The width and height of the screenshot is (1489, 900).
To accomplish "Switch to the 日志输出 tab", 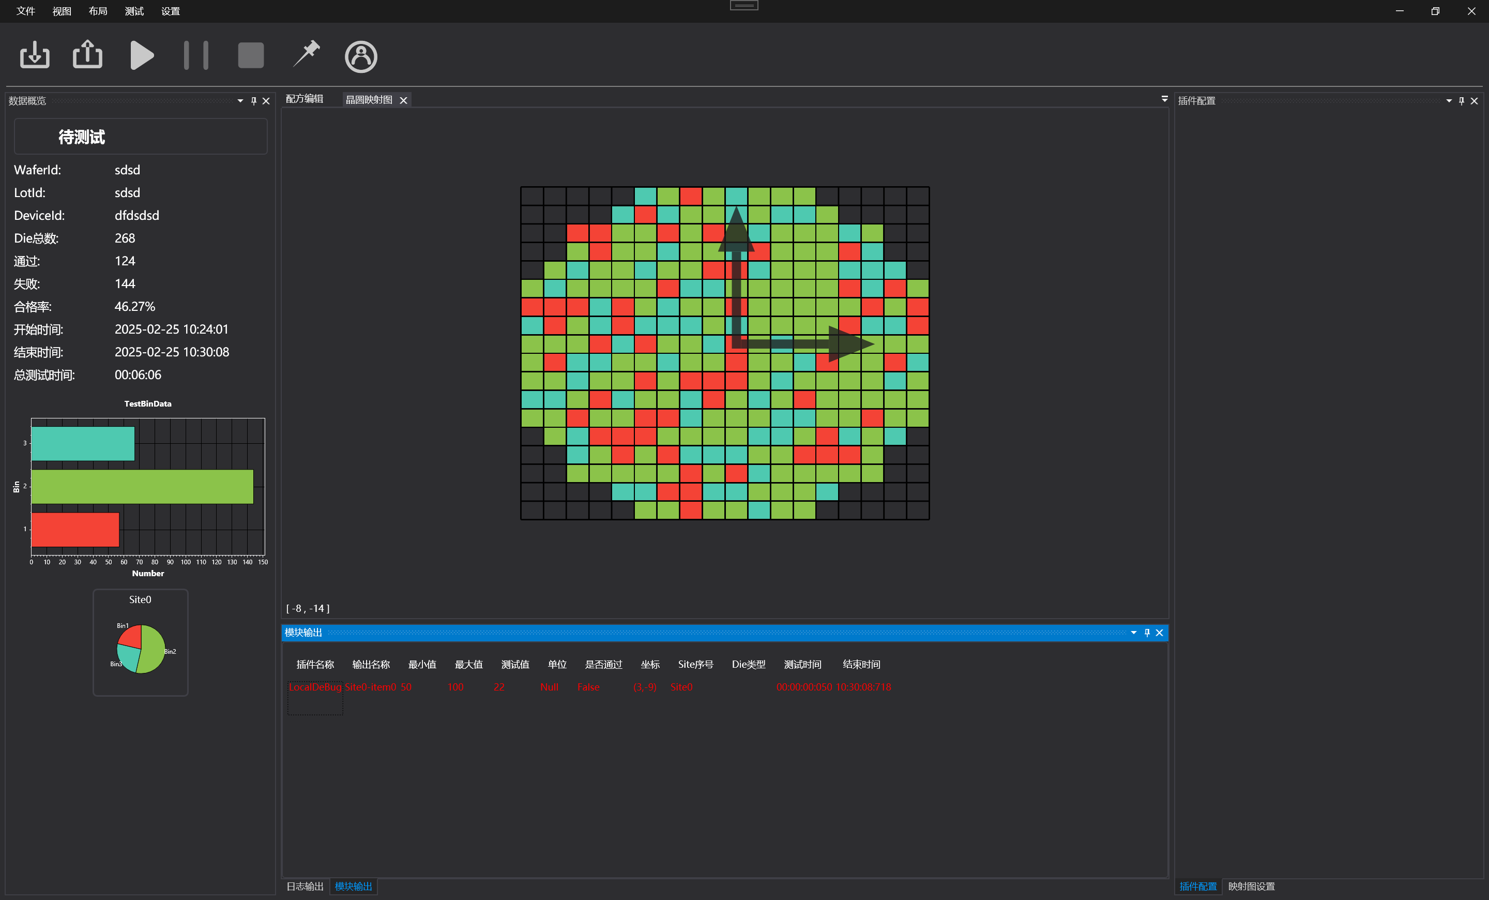I will coord(305,887).
